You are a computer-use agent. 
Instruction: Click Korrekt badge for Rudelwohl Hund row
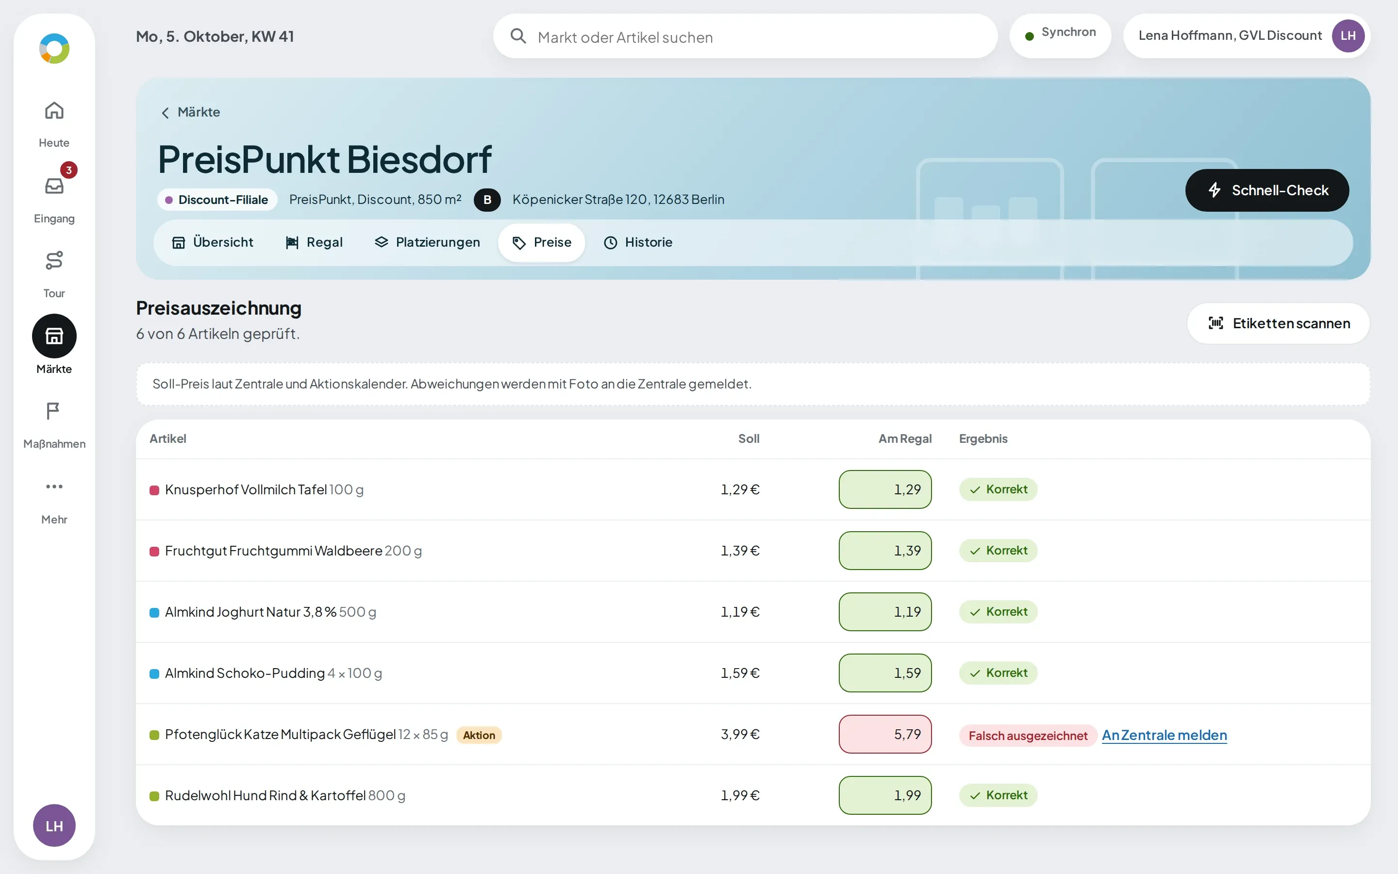pos(998,795)
